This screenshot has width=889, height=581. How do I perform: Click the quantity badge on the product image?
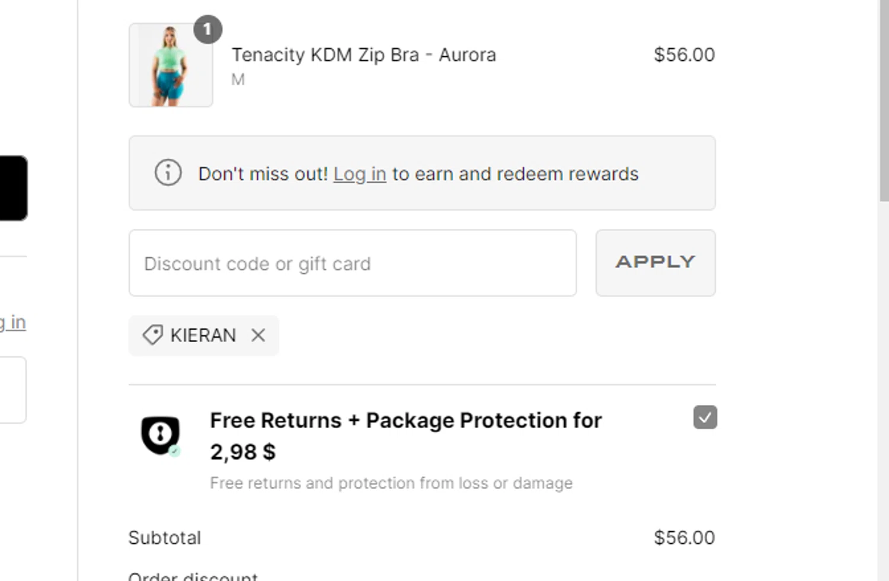click(x=207, y=29)
